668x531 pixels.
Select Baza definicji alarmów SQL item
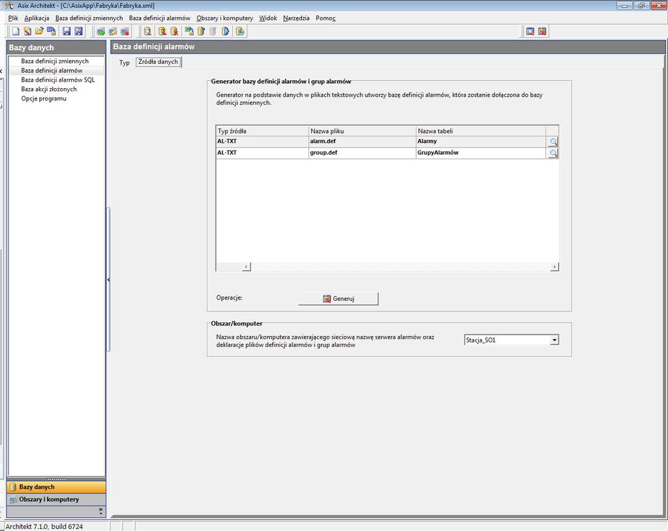(x=58, y=80)
